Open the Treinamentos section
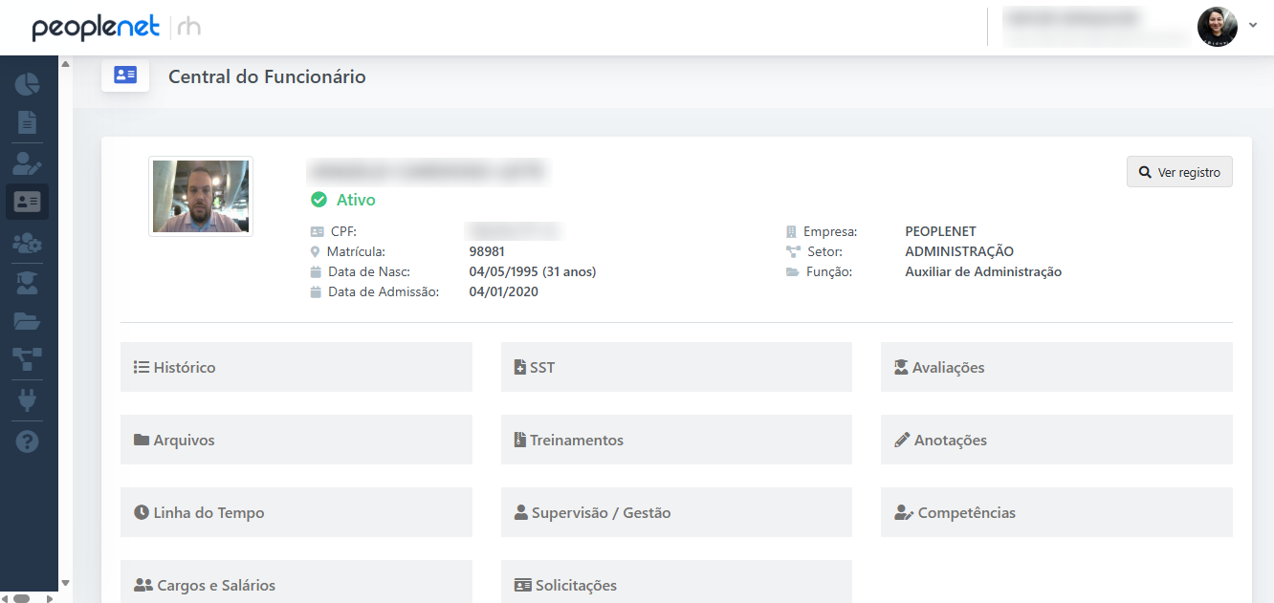Screen dimensions: 1274x603 click(x=676, y=440)
